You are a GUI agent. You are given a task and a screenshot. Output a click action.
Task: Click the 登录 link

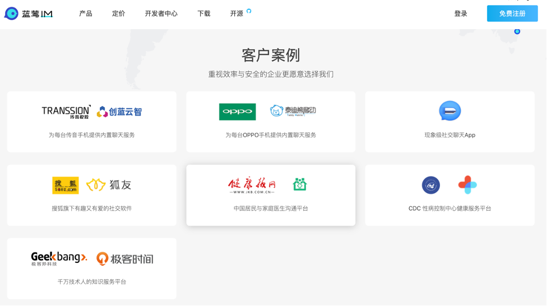pos(461,13)
